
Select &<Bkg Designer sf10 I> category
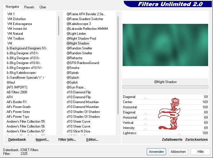tap(22, 53)
